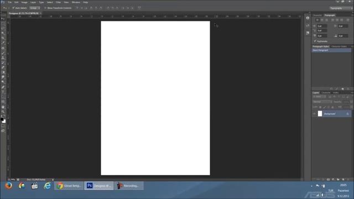Select the Basic Paragraph style row
The height and width of the screenshot is (199, 354).
click(x=331, y=50)
